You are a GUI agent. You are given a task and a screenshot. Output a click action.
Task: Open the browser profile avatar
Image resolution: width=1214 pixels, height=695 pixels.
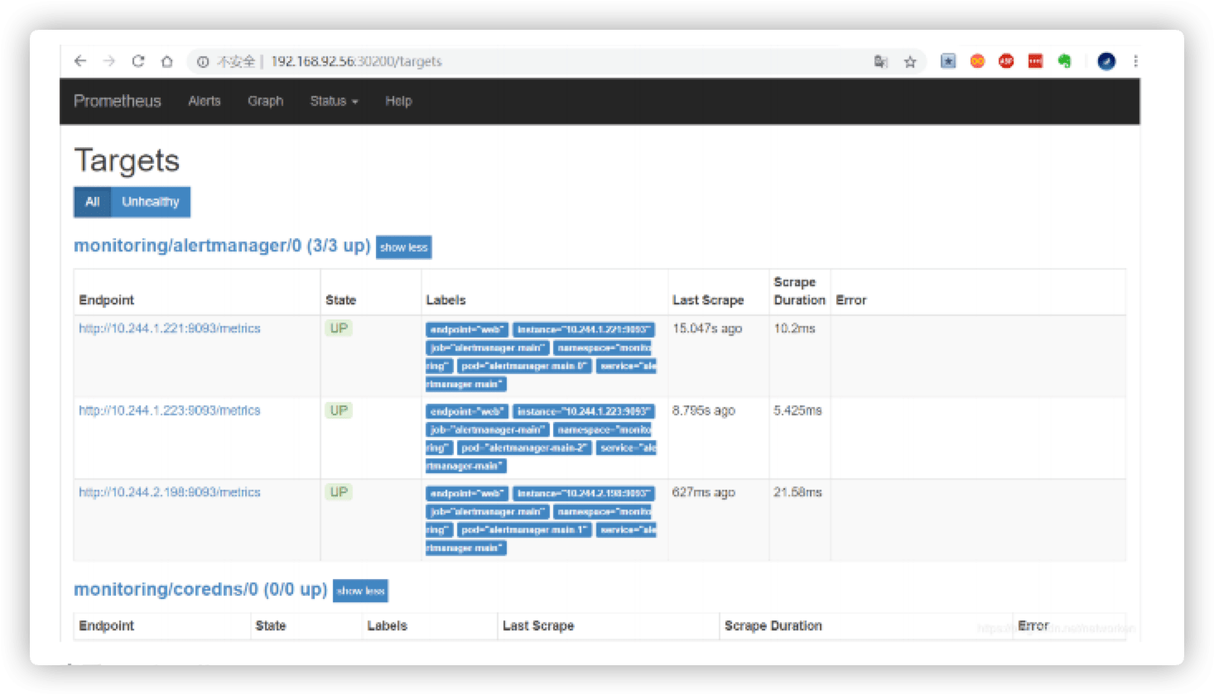pyautogui.click(x=1106, y=61)
